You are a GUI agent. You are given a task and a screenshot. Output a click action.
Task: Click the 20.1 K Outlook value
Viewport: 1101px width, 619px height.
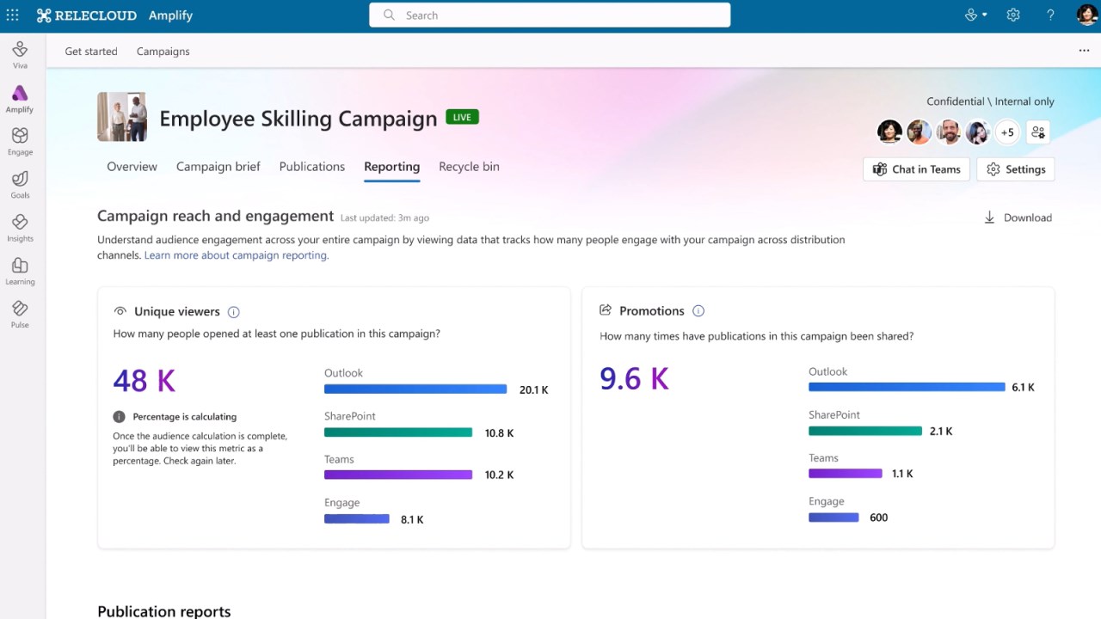pyautogui.click(x=534, y=390)
